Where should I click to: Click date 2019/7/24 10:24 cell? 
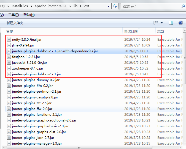137,39
